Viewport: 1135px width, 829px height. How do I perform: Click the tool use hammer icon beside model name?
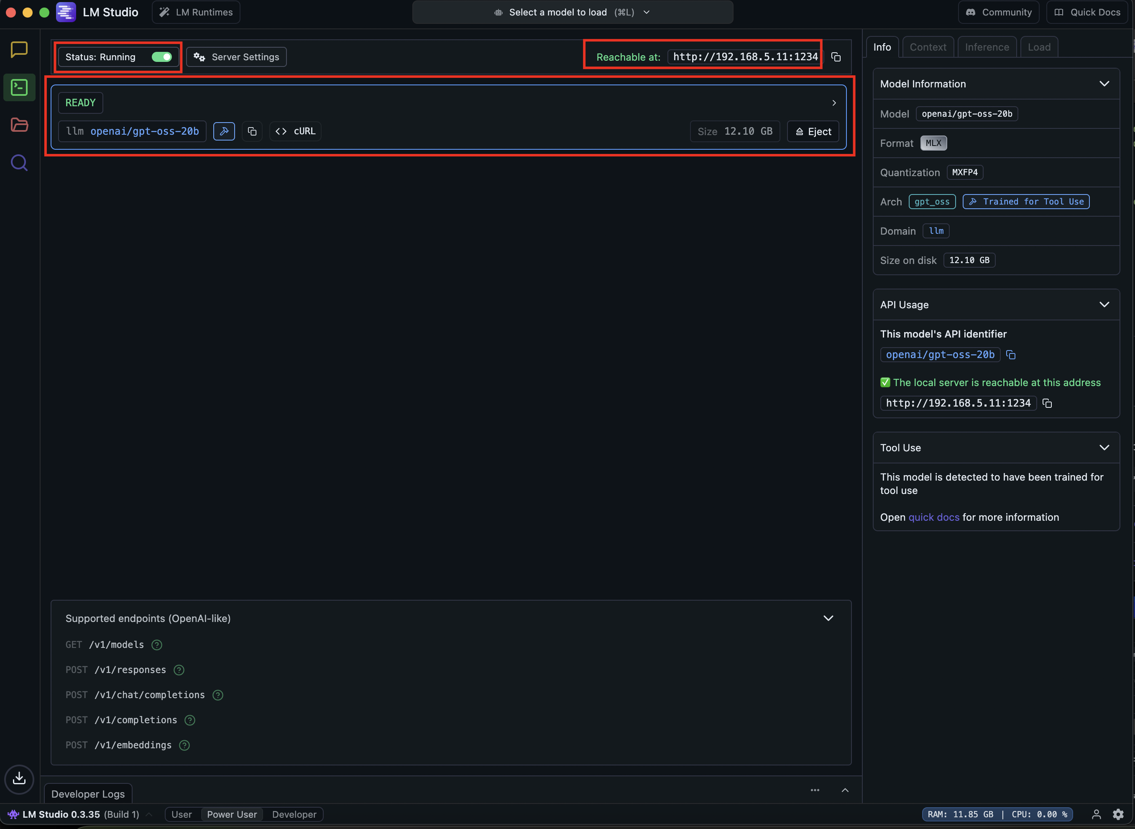[224, 131]
